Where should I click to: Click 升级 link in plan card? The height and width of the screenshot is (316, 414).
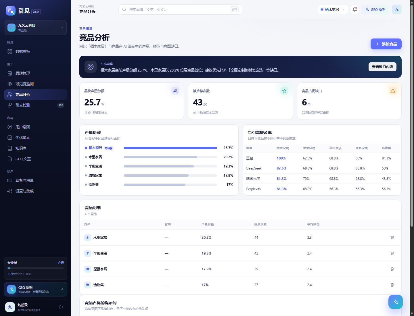(61, 263)
